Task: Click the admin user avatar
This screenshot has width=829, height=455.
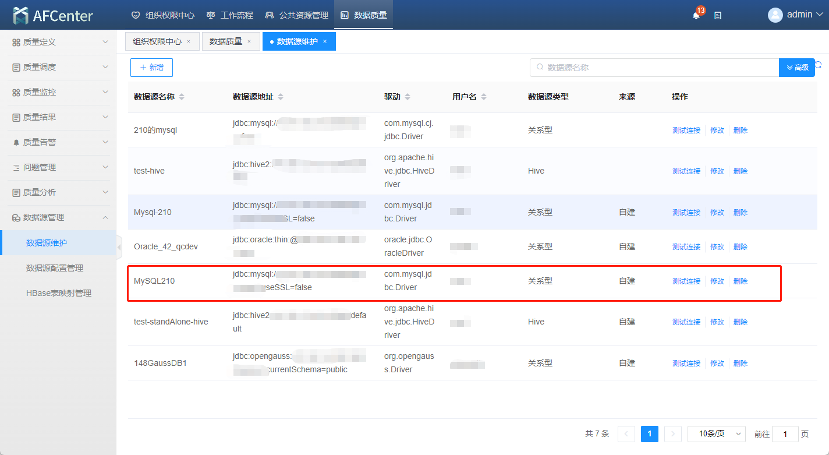Action: (x=775, y=15)
